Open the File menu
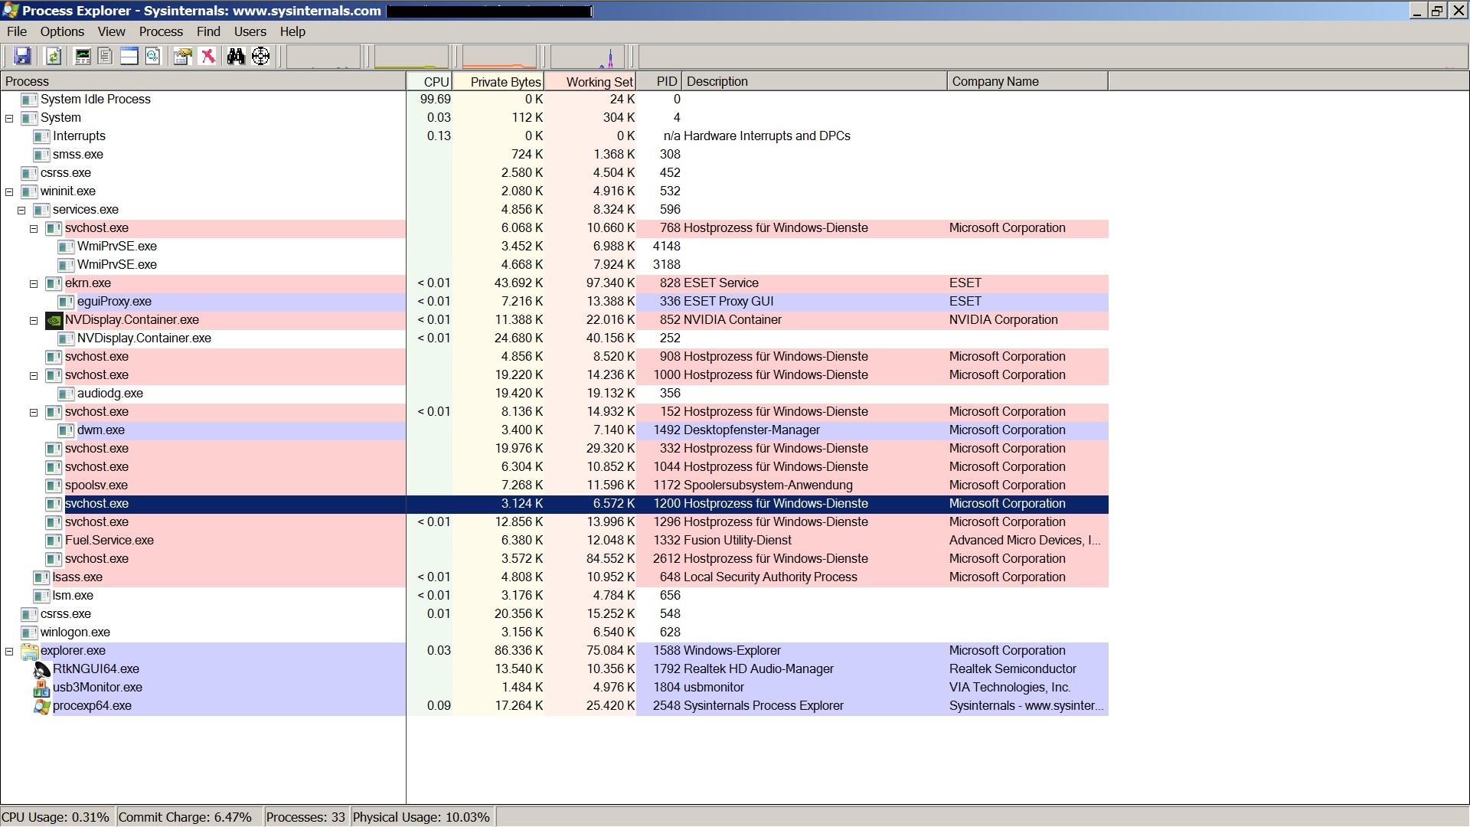This screenshot has height=827, width=1470. 17,31
